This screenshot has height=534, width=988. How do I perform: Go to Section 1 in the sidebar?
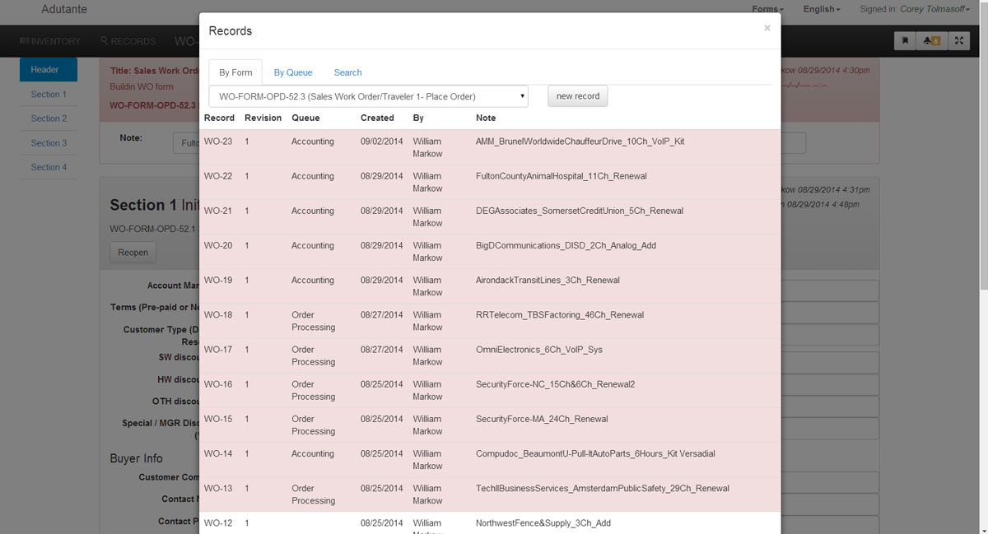tap(49, 95)
